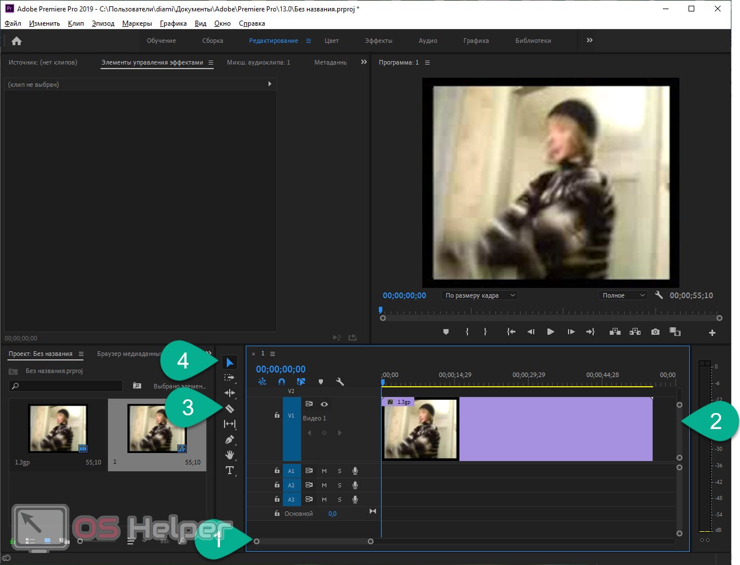Open the Клип menu
740x565 pixels.
click(75, 23)
